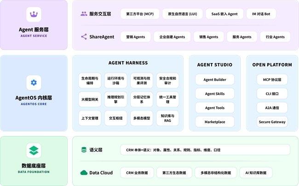
Task: Select Secure Gateway in Open Platform
Action: pos(272,122)
